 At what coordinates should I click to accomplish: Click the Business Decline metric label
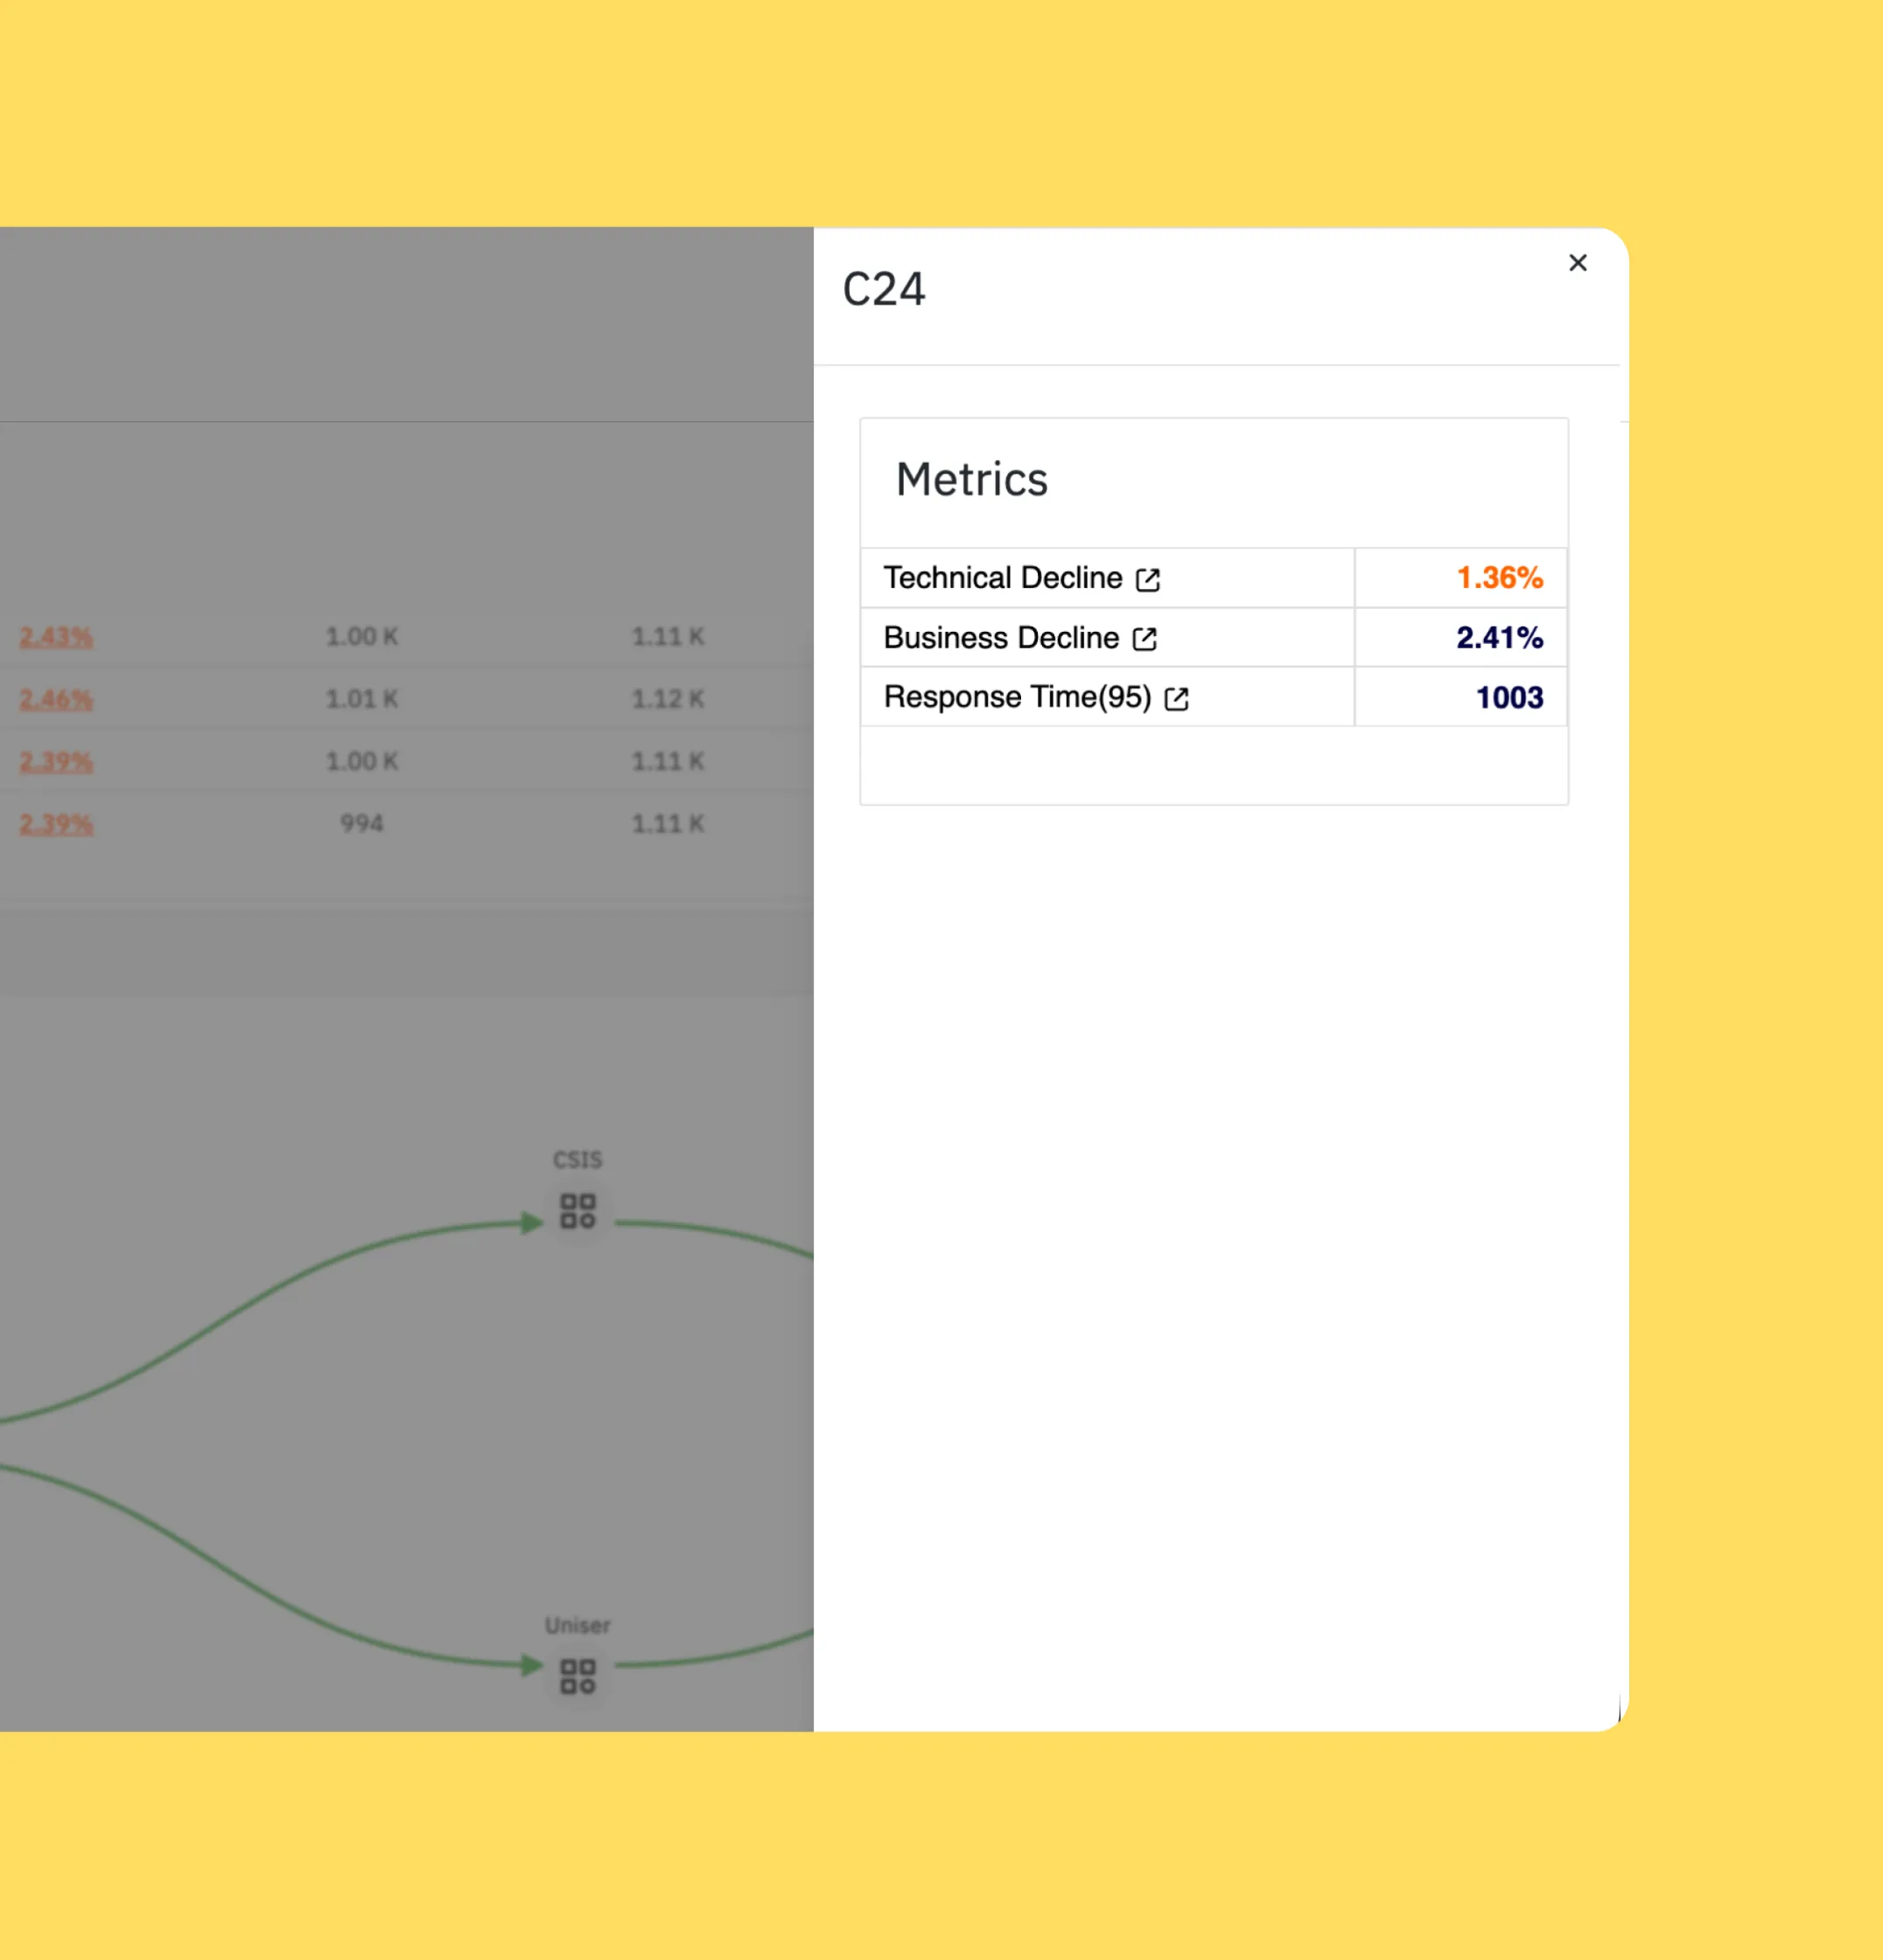1000,638
